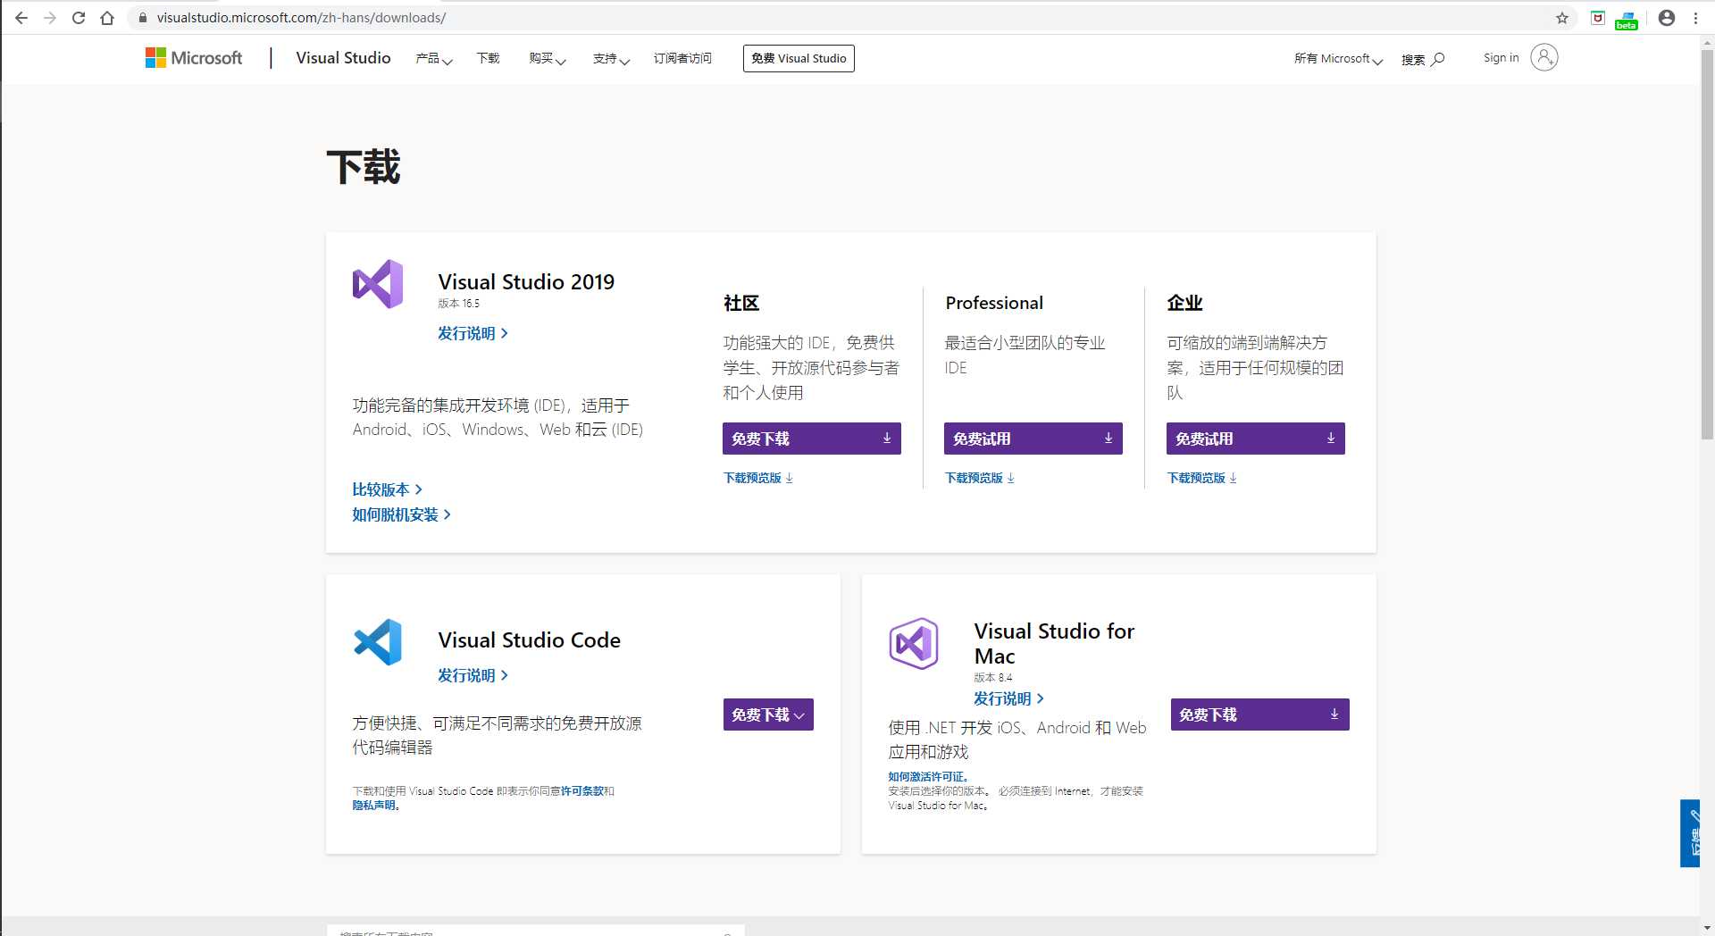Click 免费下载 for Visual Studio for Mac
The width and height of the screenshot is (1715, 936).
[x=1260, y=715]
